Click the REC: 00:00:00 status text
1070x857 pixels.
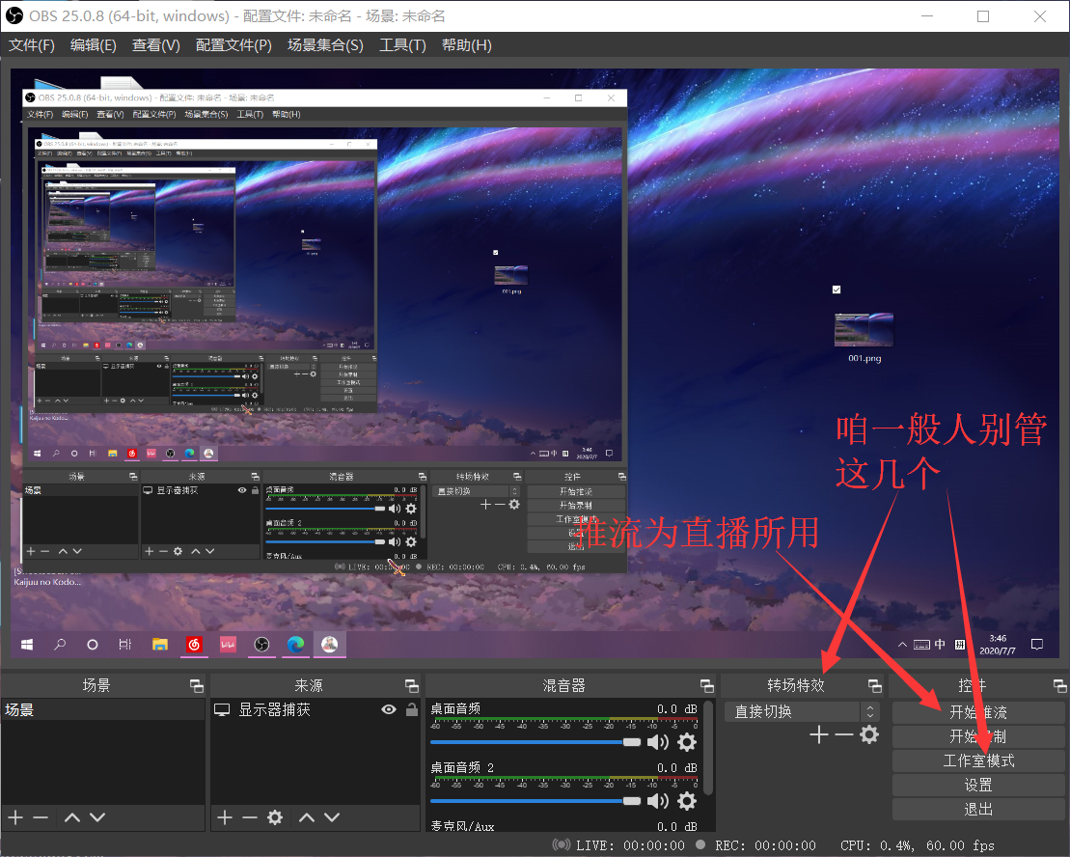(x=765, y=845)
